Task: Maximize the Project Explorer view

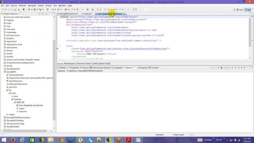Action: (54, 14)
